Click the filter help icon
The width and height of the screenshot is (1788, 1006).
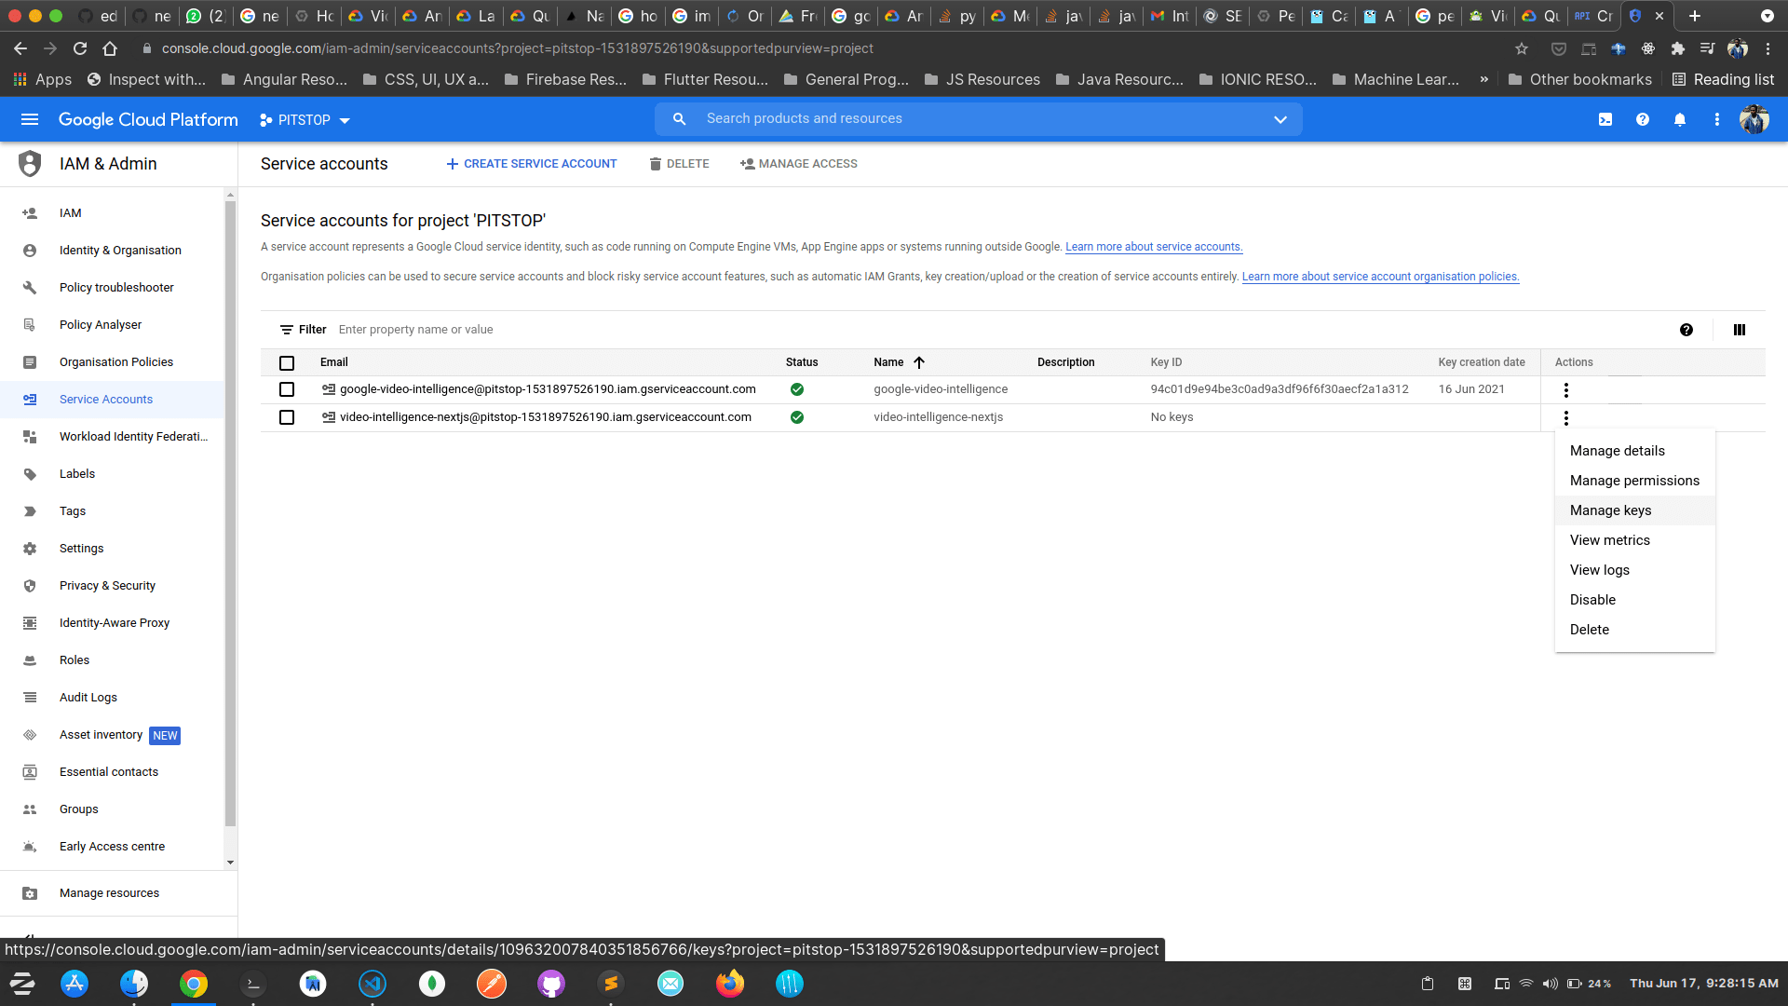click(1686, 330)
